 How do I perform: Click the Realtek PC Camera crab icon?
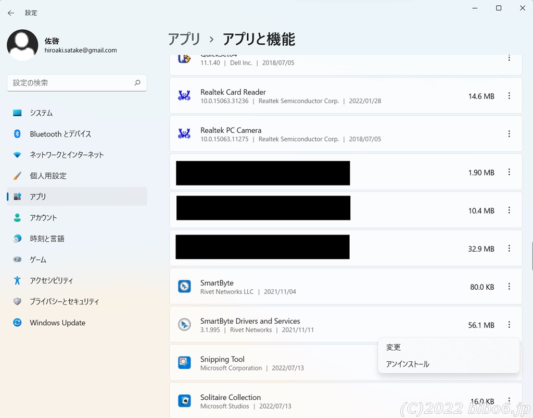pos(184,134)
